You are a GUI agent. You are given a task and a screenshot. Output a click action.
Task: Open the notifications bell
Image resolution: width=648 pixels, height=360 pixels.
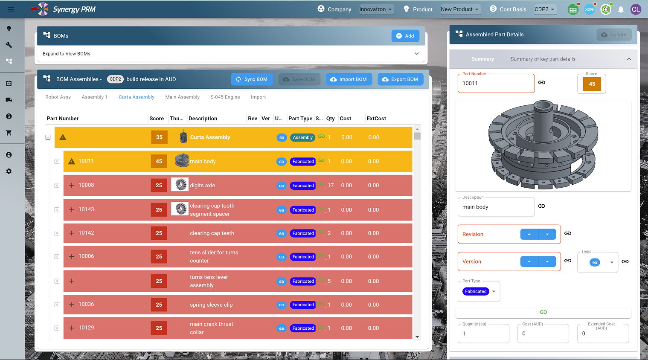point(621,9)
